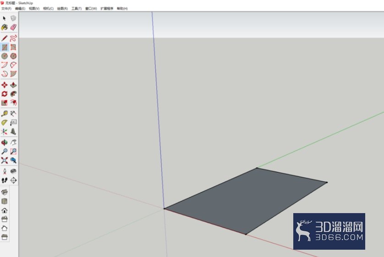Screen dimensions: 384x257
Task: Switch to the Back view house outline
Action: [x=5, y=228]
